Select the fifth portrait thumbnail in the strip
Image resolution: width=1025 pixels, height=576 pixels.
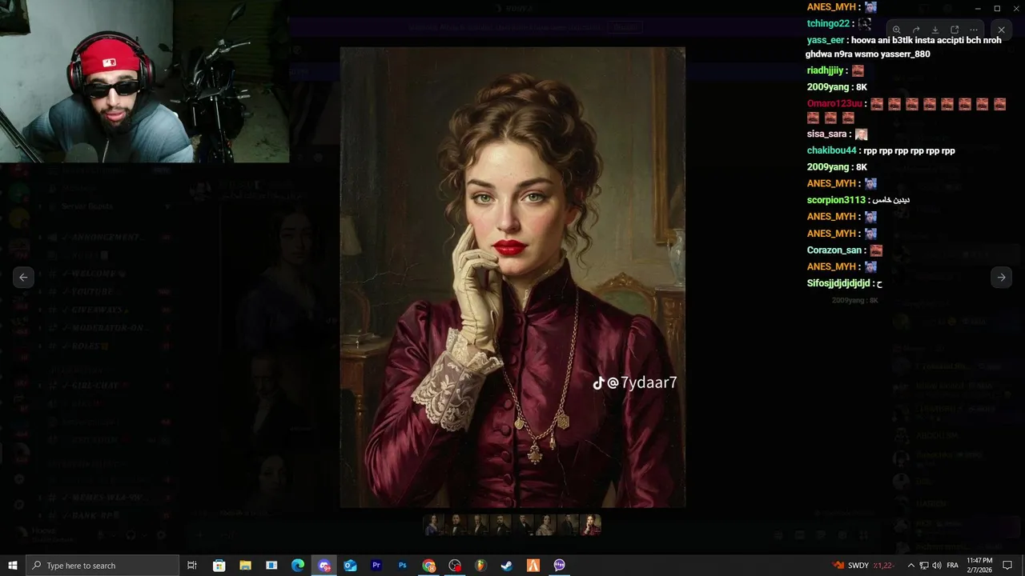pyautogui.click(x=523, y=524)
